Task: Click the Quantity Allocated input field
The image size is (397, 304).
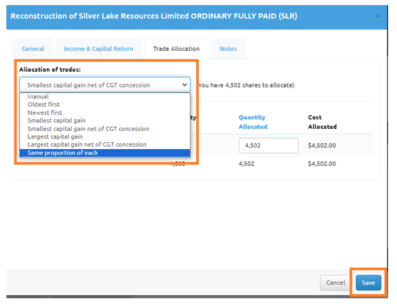Action: point(268,145)
